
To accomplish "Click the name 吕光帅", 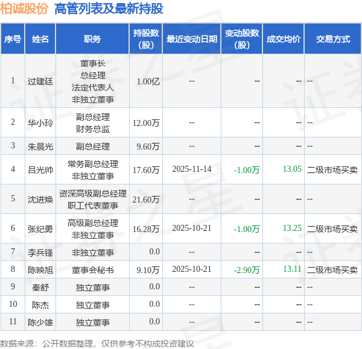I will pos(40,170).
